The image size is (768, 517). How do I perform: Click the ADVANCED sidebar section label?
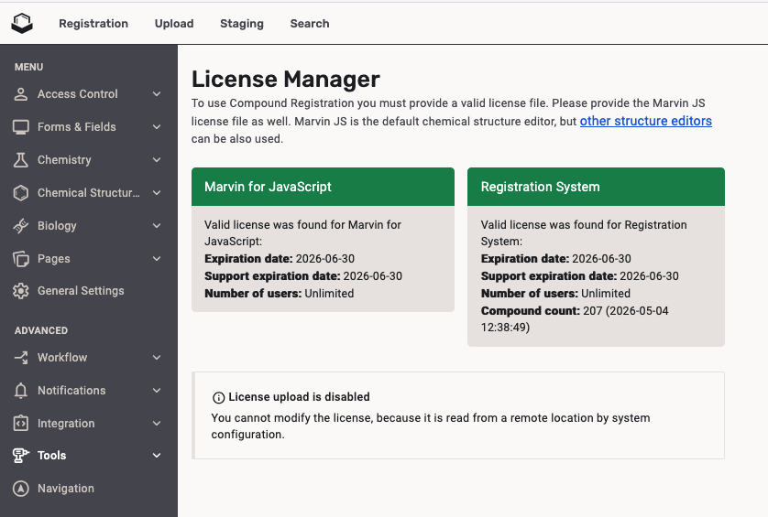tap(41, 330)
